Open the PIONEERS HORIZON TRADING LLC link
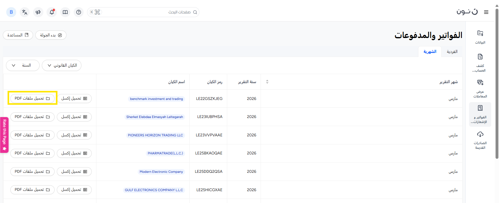Image resolution: width=499 pixels, height=203 pixels. coord(155,135)
